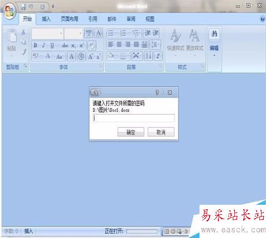Image resolution: width=266 pixels, height=238 pixels.
Task: Expand the 样式 dialog launcher
Action: 203,66
